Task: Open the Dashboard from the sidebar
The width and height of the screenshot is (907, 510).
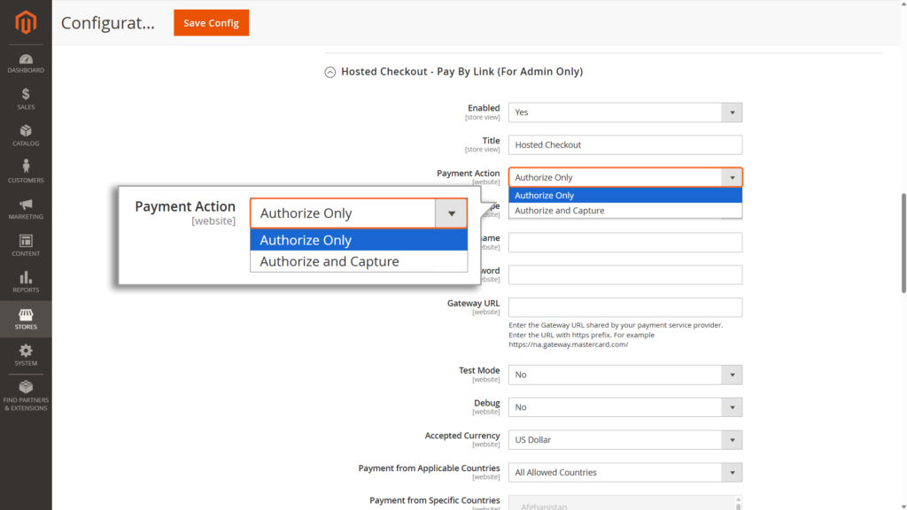Action: pyautogui.click(x=26, y=60)
